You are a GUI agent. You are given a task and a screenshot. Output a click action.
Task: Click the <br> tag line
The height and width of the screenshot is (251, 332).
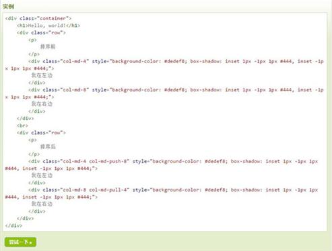(x=22, y=125)
